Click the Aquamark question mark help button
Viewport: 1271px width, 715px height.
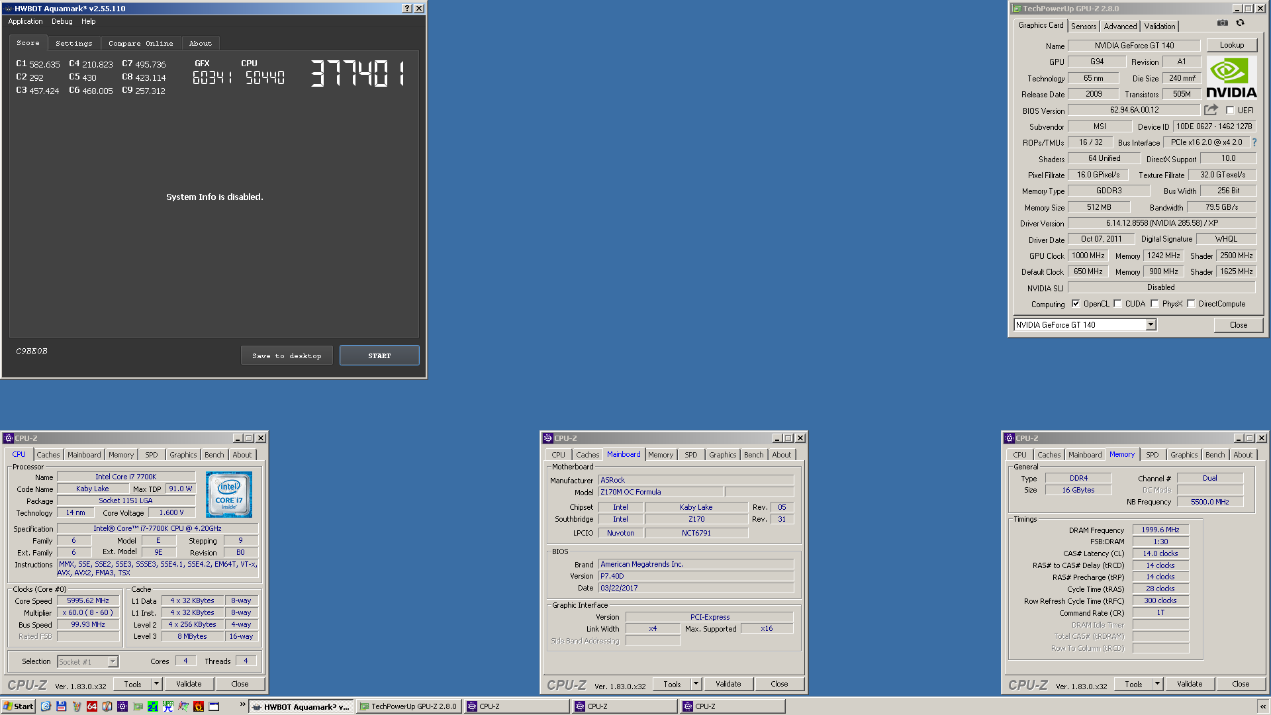pos(407,9)
